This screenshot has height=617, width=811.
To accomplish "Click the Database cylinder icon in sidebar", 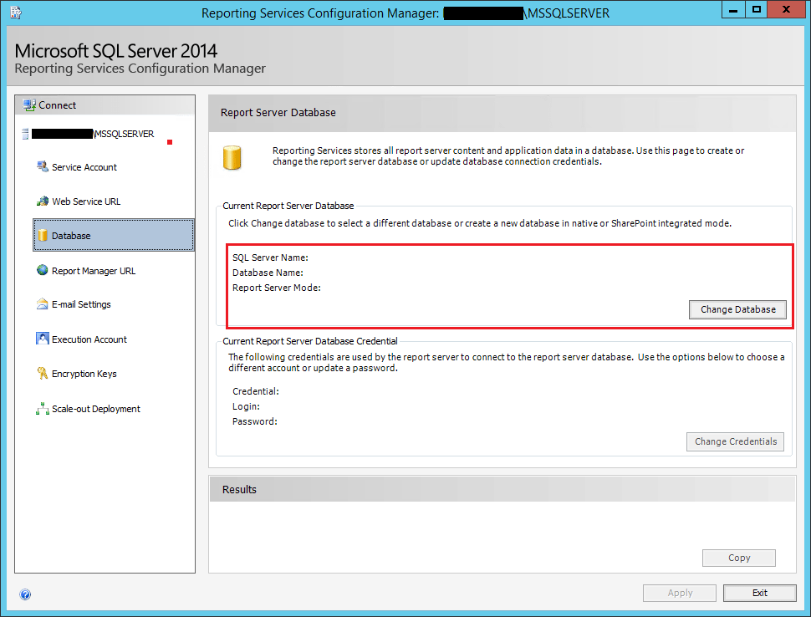I will coord(43,236).
